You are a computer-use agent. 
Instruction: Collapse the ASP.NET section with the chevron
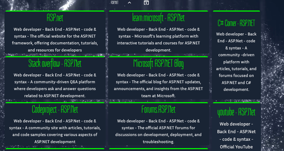coord(130,3)
